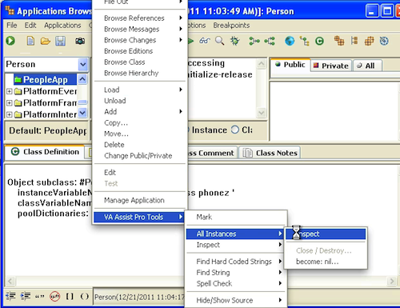The image size is (400, 308).
Task: Click the green run arrow toolbar icon
Action: pos(10,41)
